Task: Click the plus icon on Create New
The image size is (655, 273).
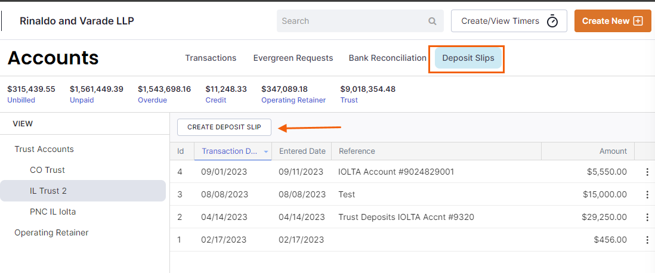Action: [x=638, y=21]
